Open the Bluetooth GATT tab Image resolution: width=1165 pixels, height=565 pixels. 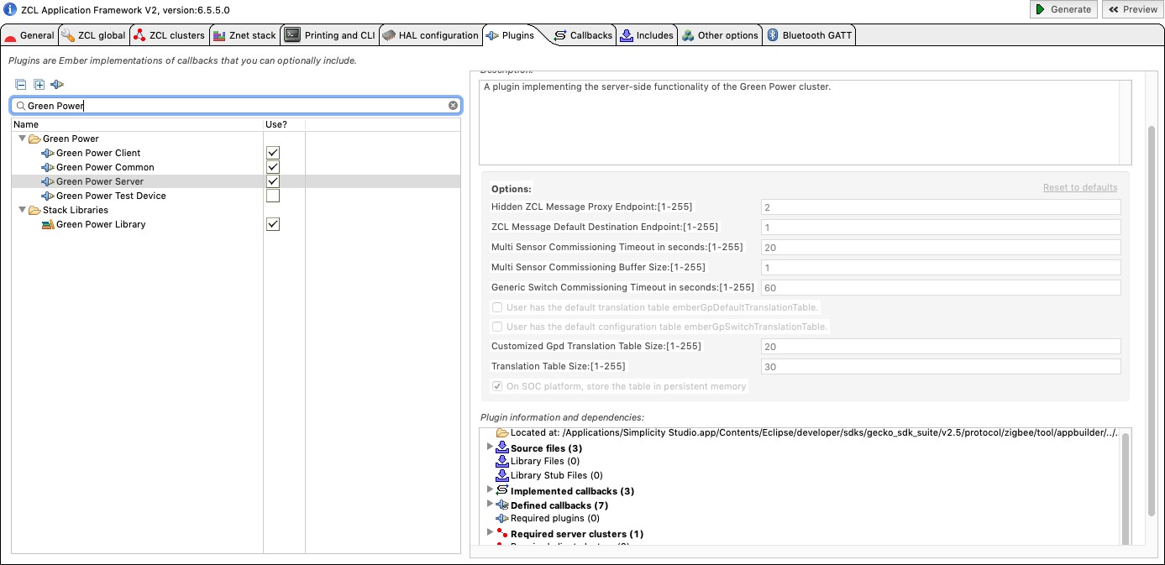pyautogui.click(x=810, y=35)
